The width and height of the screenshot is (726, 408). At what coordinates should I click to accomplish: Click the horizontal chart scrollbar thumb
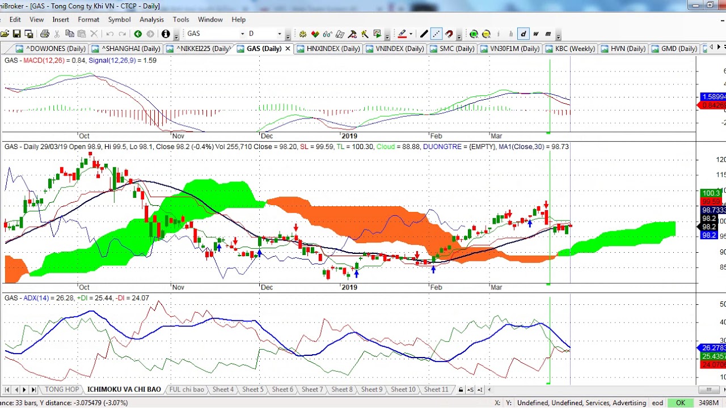[708, 389]
